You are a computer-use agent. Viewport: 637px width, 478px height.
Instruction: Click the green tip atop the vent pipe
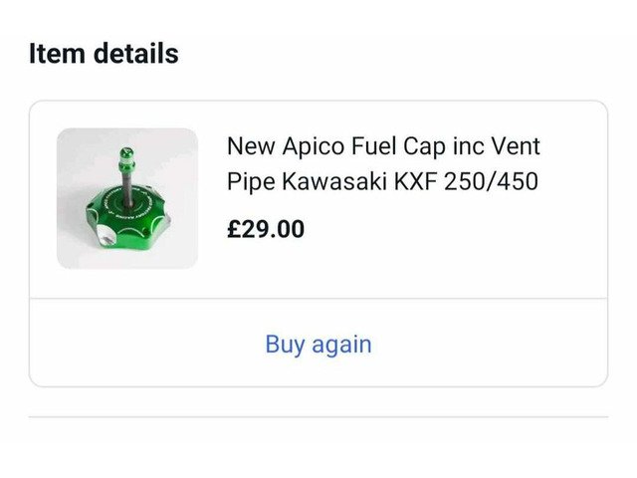[x=126, y=154]
